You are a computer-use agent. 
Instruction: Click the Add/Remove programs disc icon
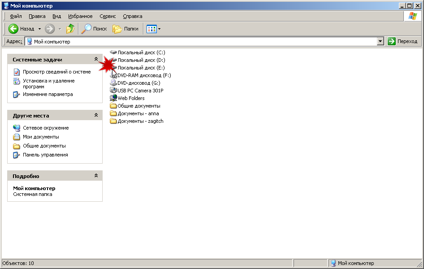[x=17, y=81]
